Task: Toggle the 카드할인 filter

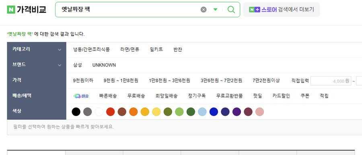Action: tap(281, 96)
